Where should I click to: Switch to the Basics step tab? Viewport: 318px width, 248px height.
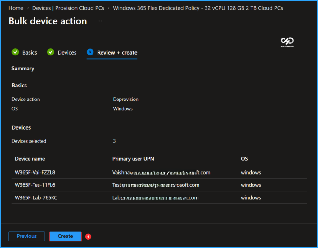25,52
